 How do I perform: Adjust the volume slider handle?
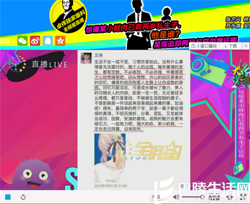[x=202, y=197]
